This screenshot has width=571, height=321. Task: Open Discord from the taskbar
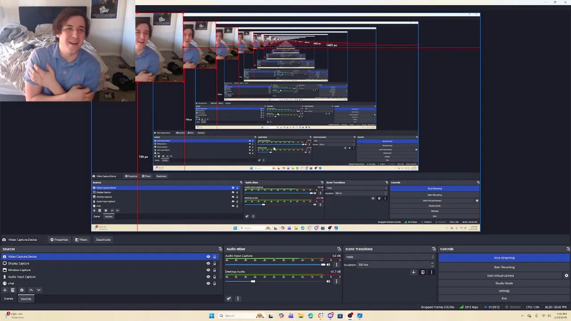coord(331,316)
